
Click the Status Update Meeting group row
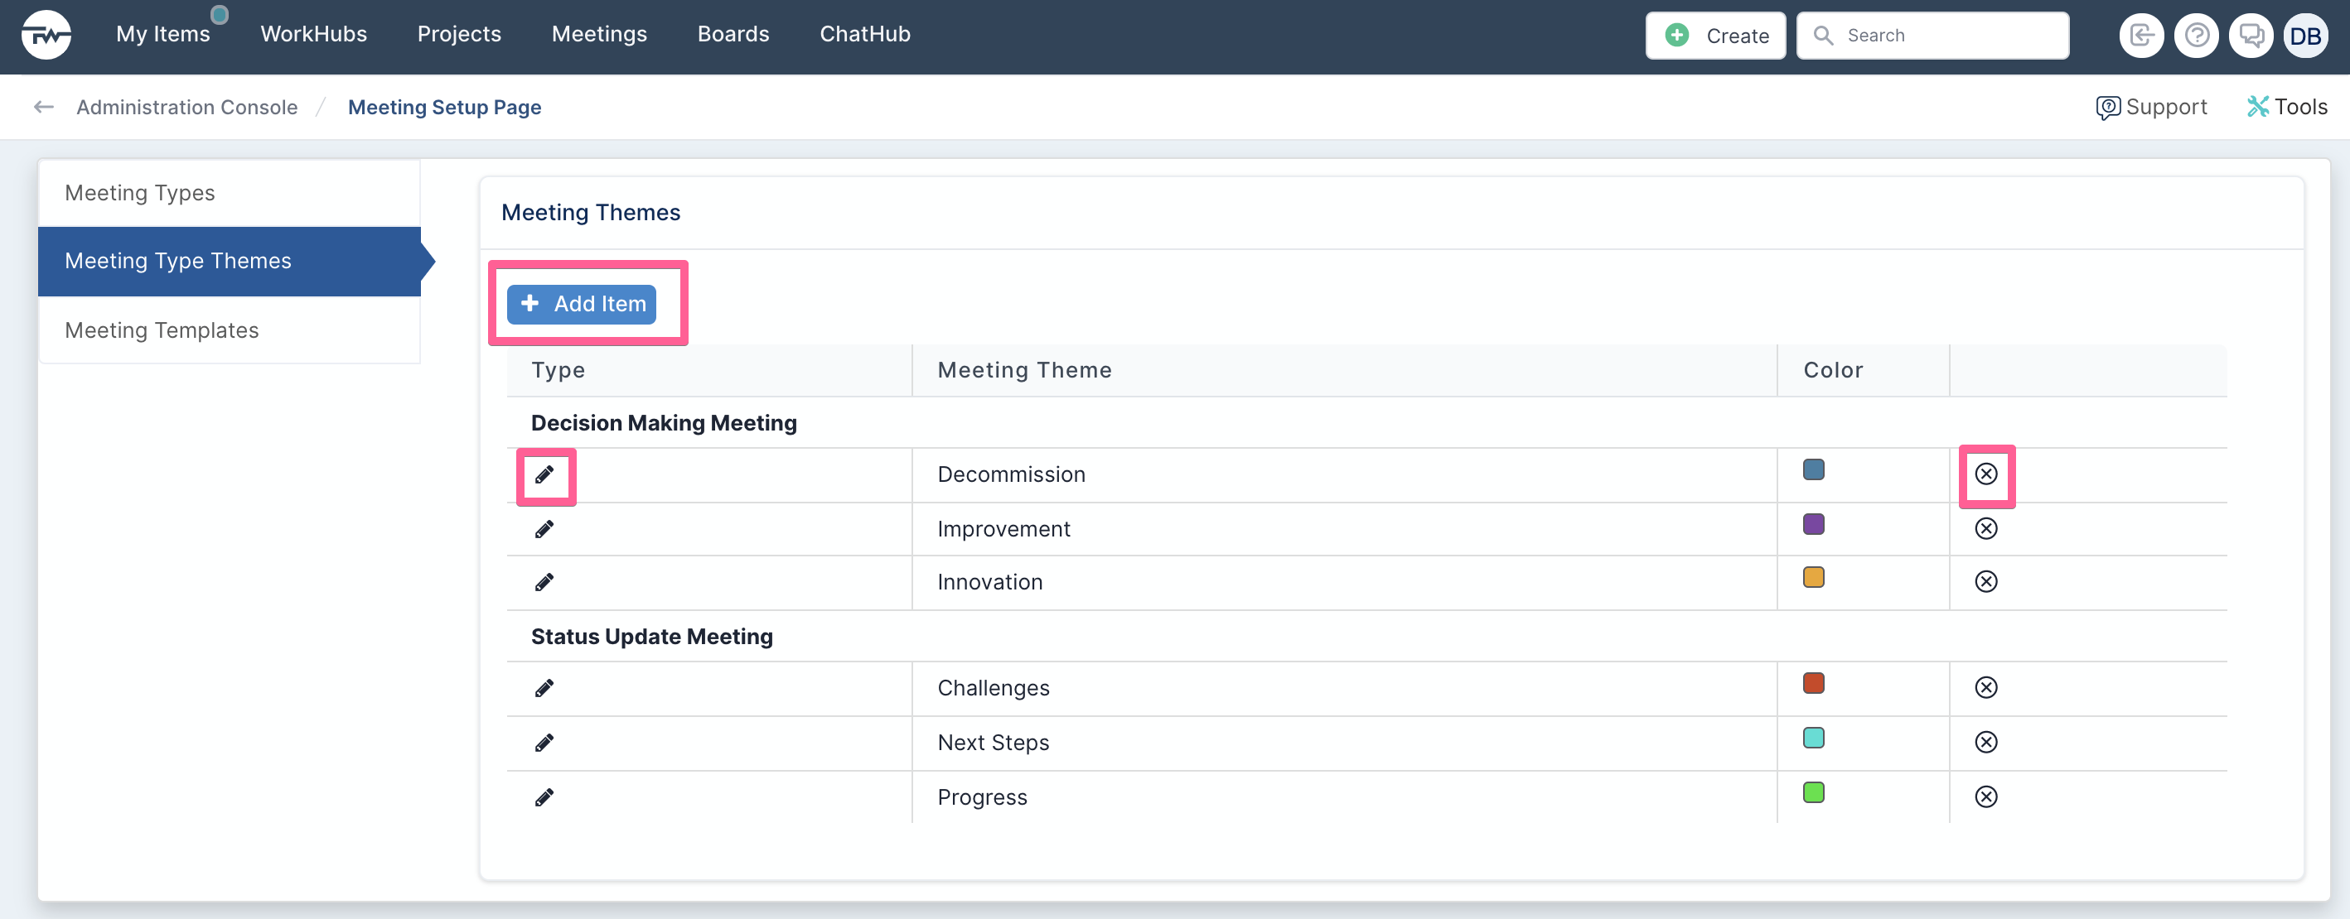point(1366,637)
